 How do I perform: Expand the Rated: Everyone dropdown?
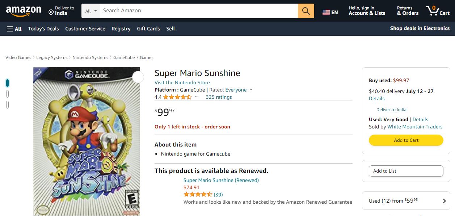point(250,90)
